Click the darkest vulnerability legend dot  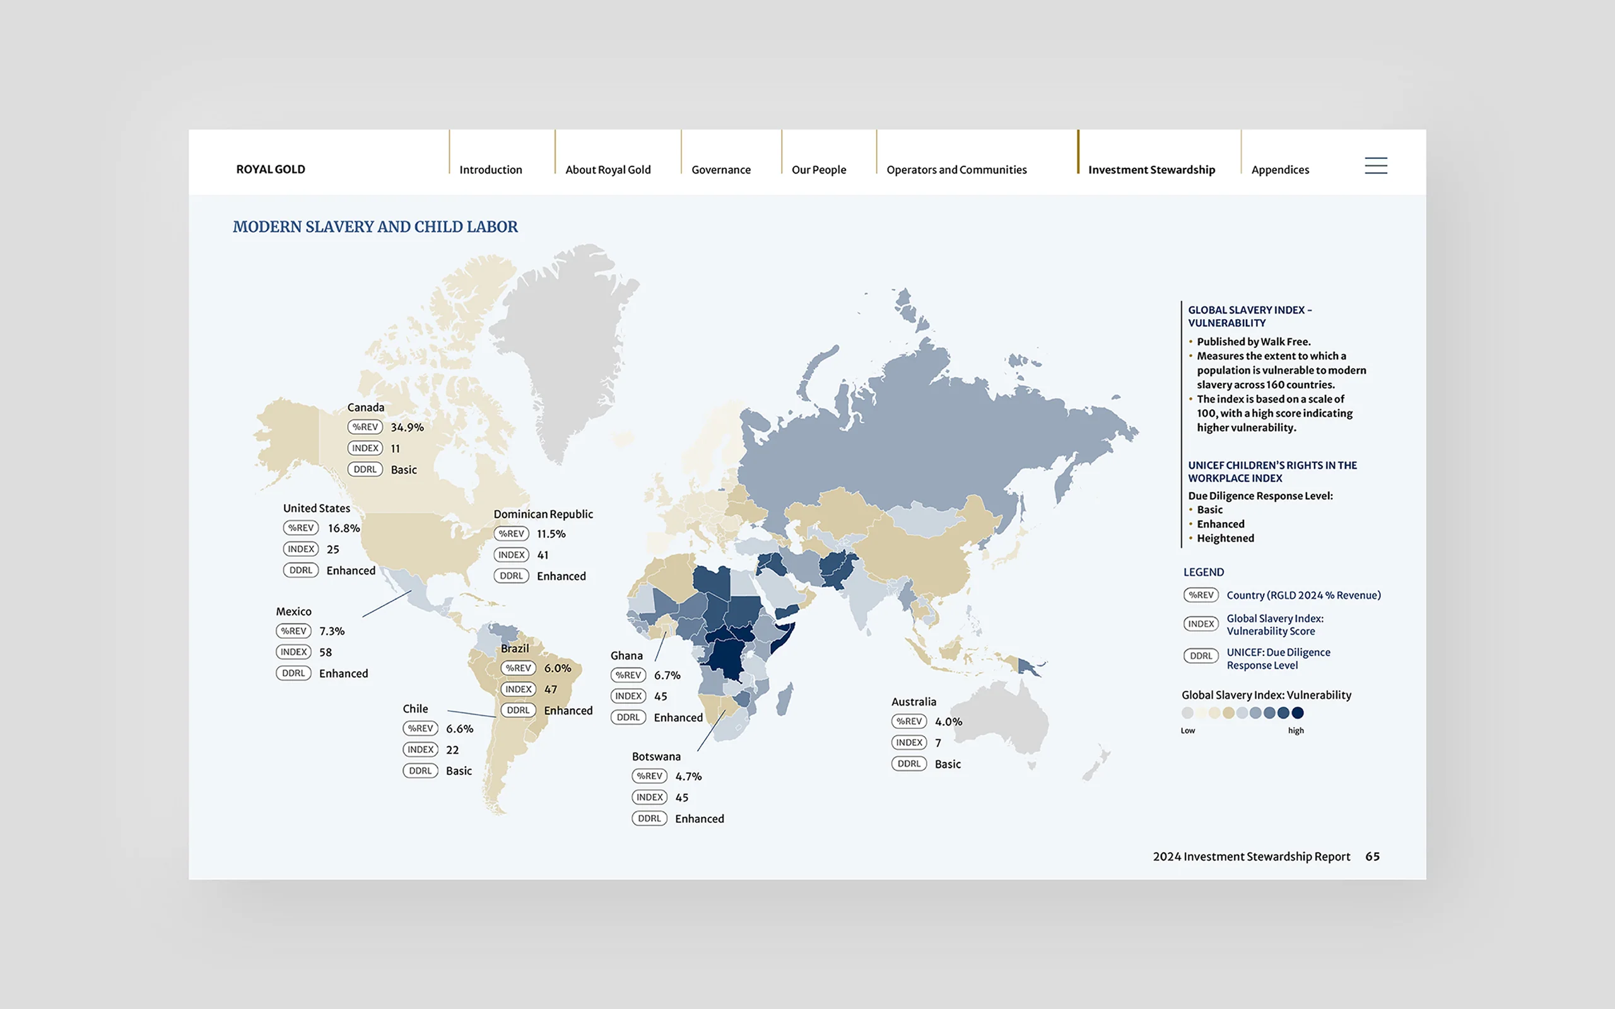(1297, 713)
